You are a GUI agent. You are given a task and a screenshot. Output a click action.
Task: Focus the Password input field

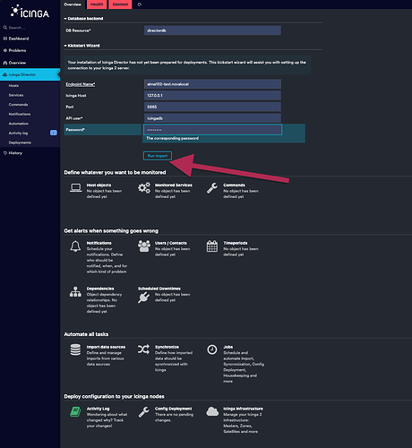coord(212,130)
